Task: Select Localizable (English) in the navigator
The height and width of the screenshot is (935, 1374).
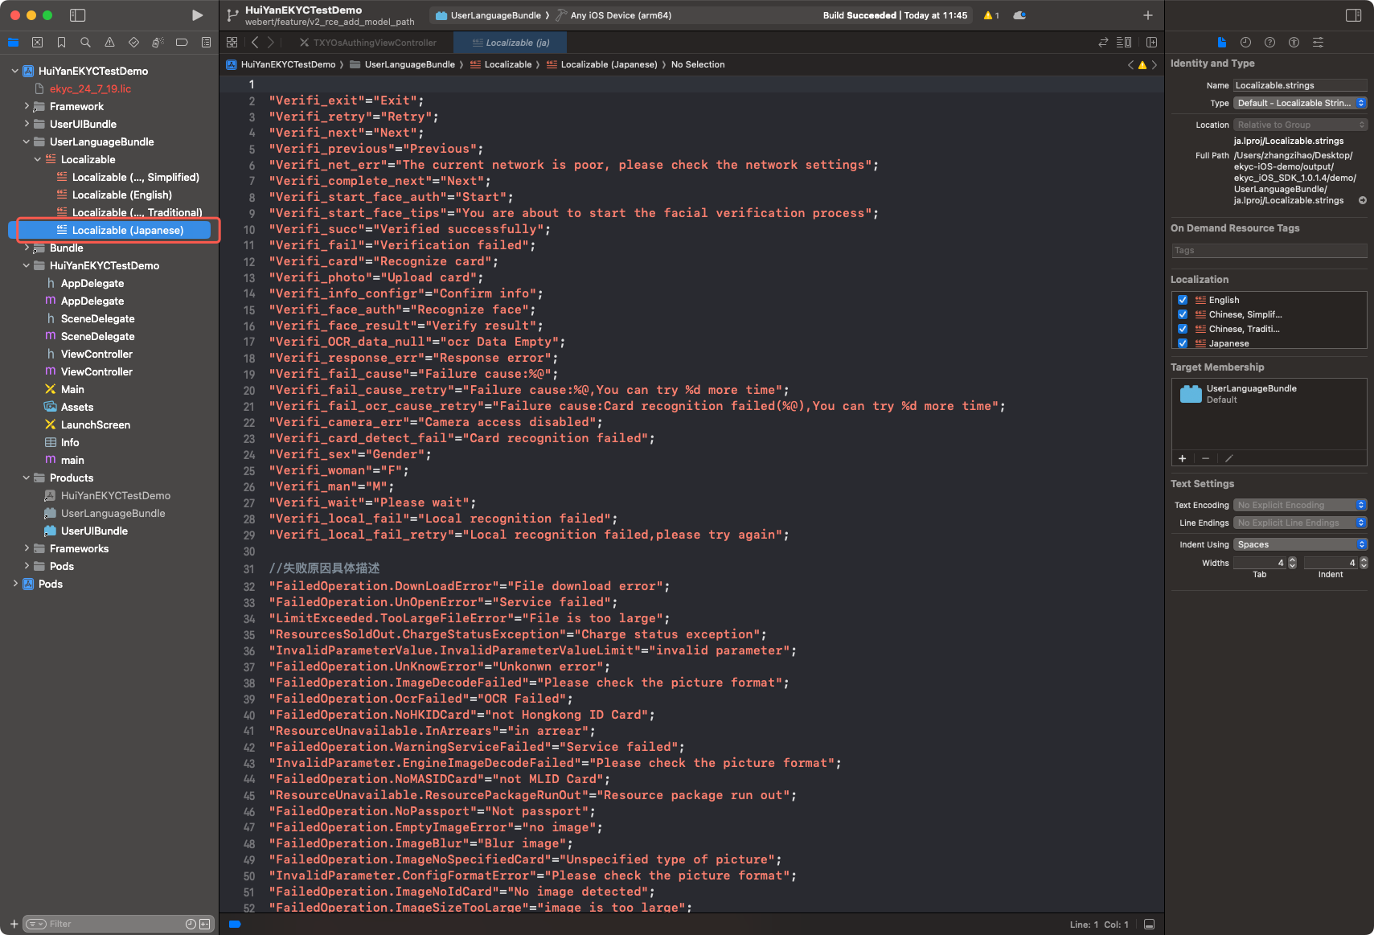Action: (x=122, y=195)
